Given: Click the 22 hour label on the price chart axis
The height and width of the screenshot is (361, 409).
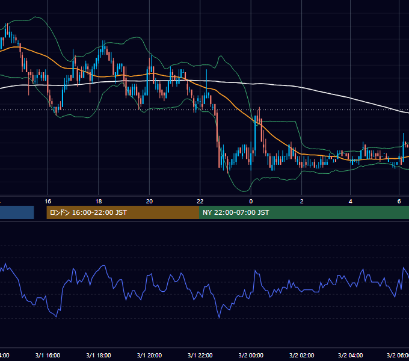Looking at the screenshot, I should point(200,202).
